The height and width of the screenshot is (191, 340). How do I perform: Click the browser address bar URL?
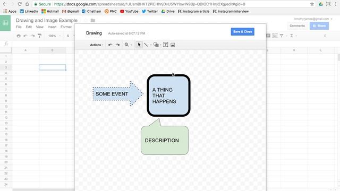(150, 4)
